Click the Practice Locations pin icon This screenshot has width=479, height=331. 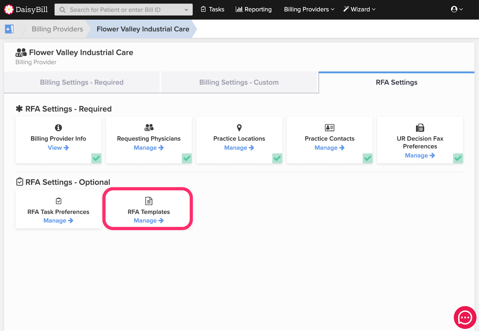tap(239, 128)
